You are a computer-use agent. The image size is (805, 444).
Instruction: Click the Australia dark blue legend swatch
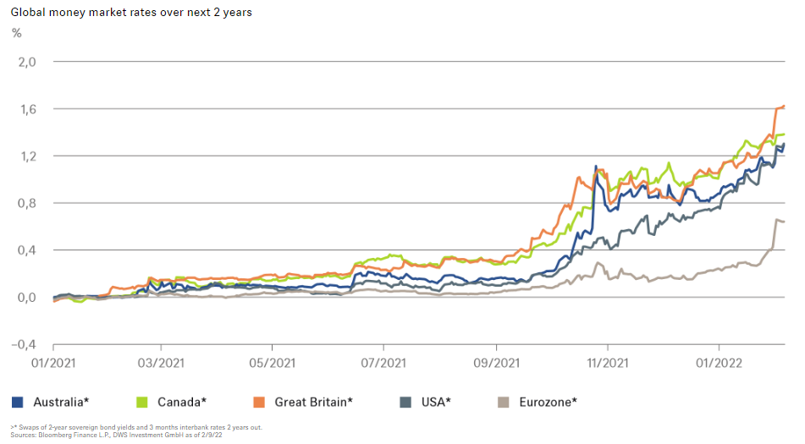18,401
